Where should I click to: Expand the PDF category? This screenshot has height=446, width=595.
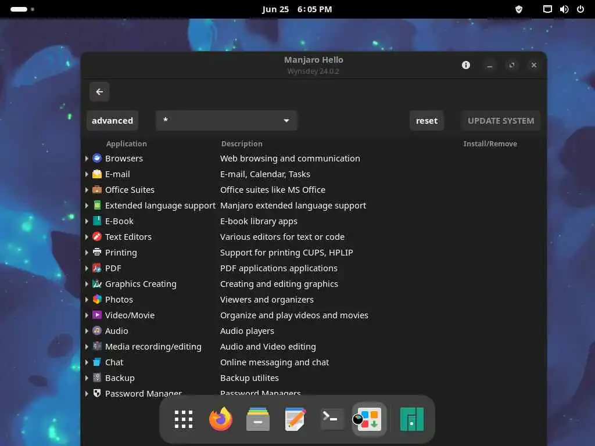(x=87, y=268)
